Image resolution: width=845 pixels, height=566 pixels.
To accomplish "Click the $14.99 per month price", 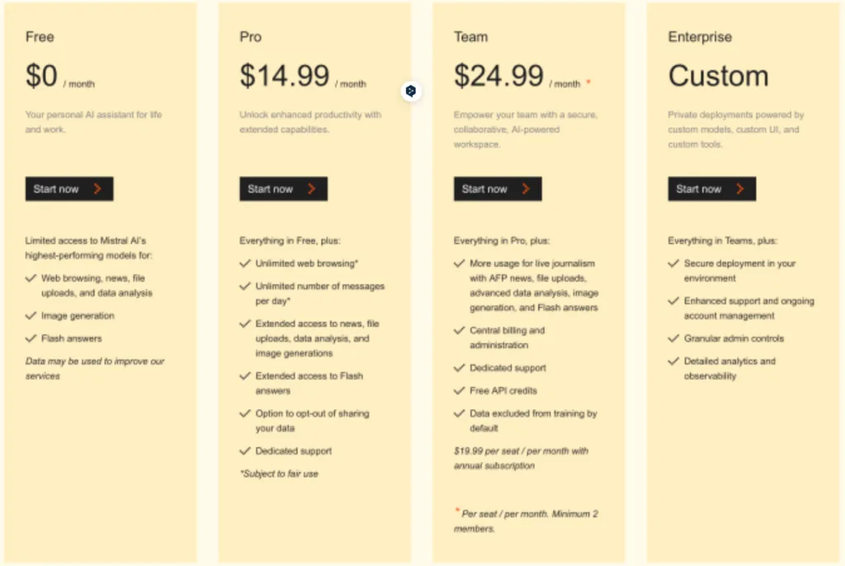I will (x=303, y=76).
